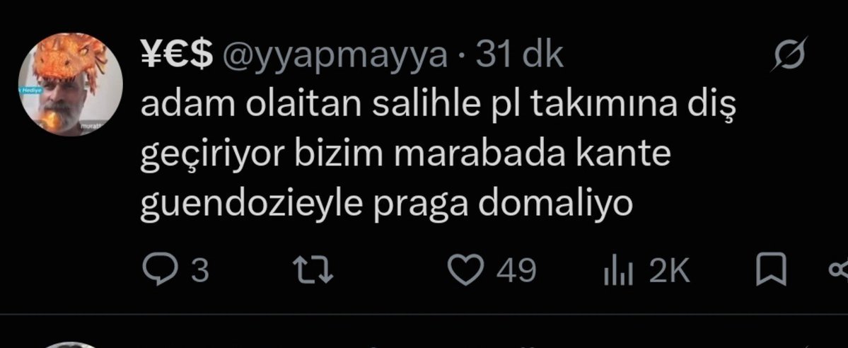This screenshot has width=848, height=348.
Task: Open the reply speech-bubble icon
Action: click(160, 270)
